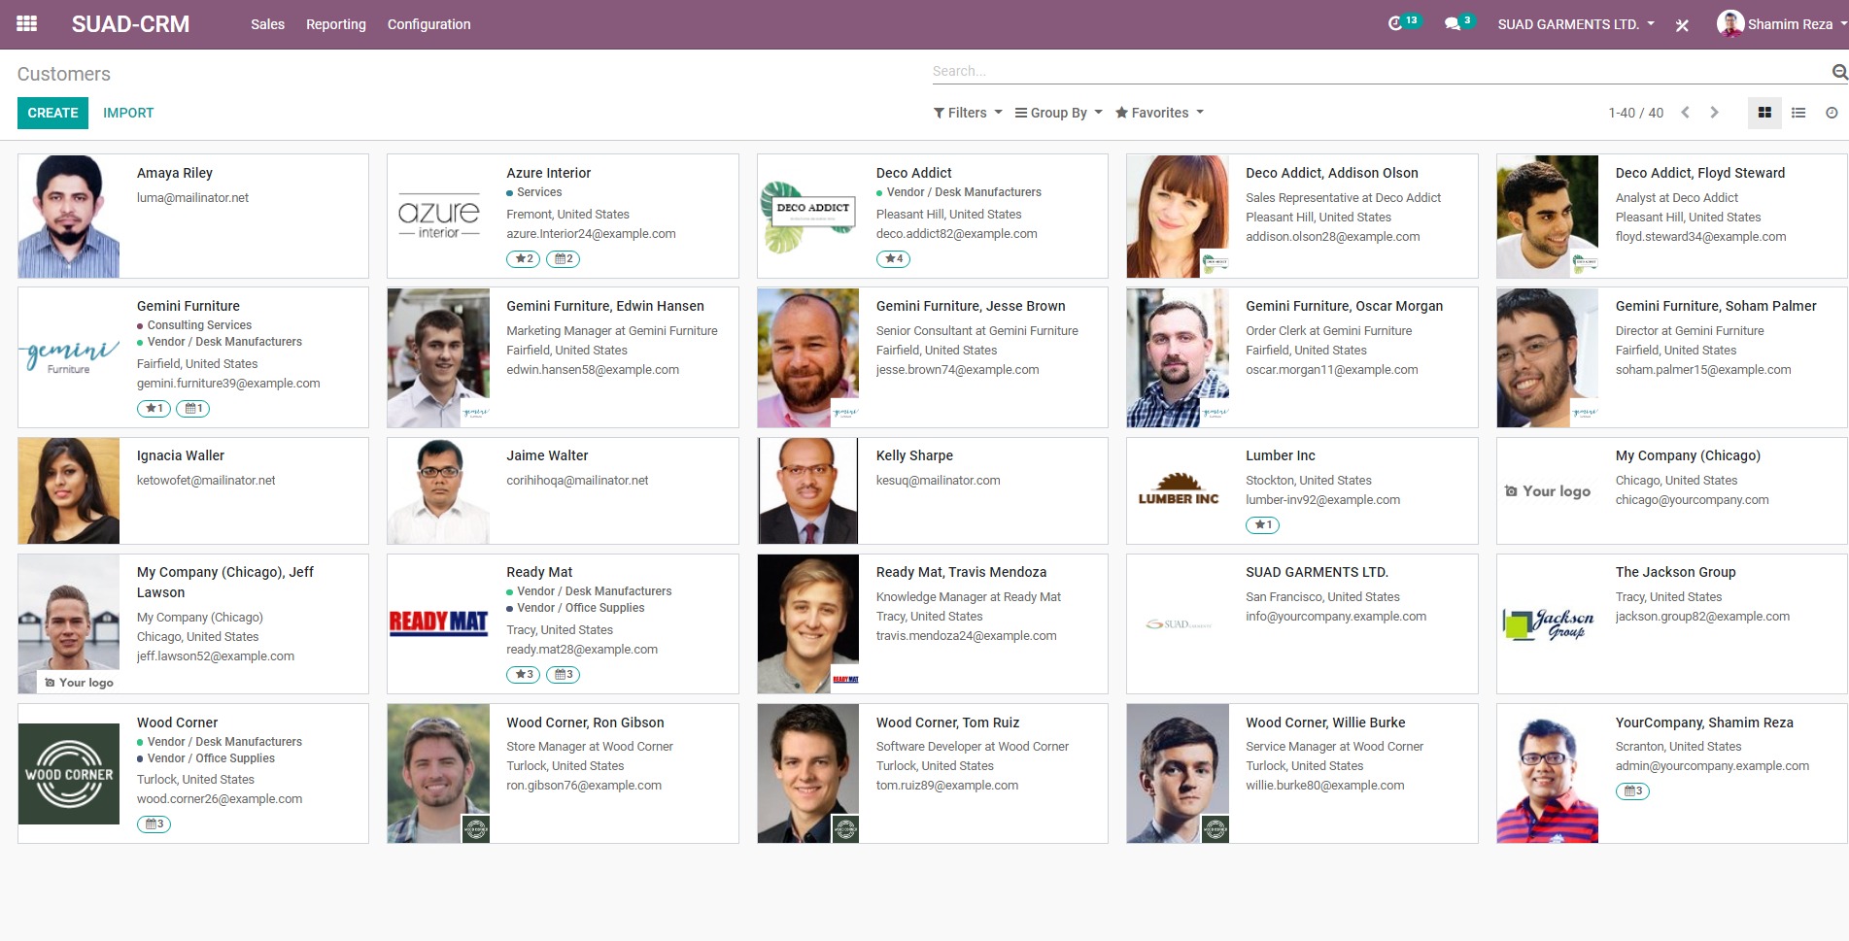Open Amaya Riley customer card
The height and width of the screenshot is (941, 1849).
pyautogui.click(x=193, y=216)
